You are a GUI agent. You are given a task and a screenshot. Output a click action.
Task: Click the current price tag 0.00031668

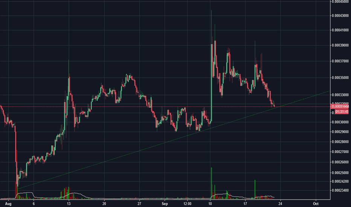point(340,106)
